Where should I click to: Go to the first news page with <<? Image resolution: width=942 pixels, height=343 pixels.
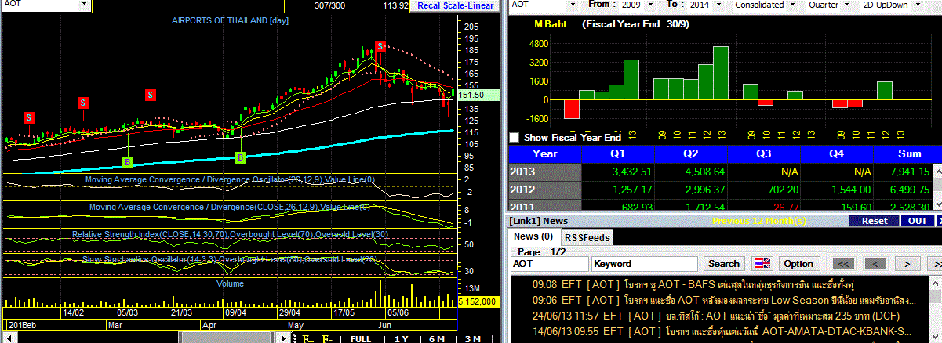pyautogui.click(x=843, y=264)
